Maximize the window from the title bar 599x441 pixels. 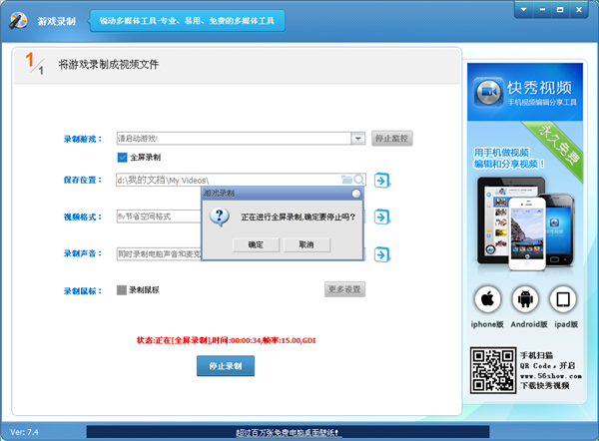560,10
